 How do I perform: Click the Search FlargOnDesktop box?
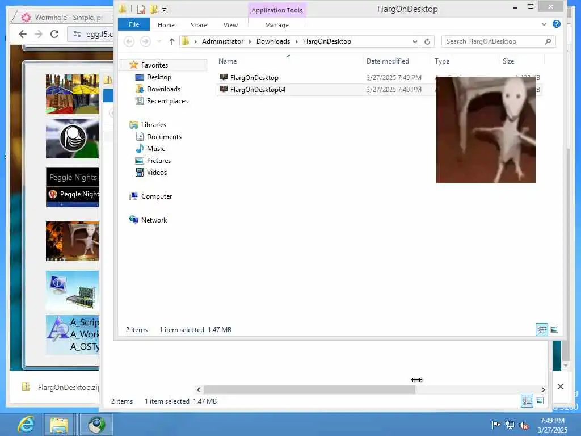[x=498, y=41]
